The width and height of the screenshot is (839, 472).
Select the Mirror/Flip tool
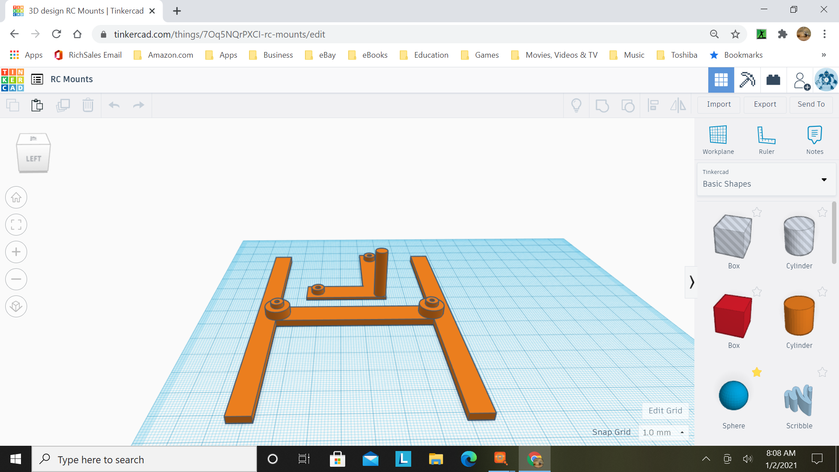coord(678,105)
